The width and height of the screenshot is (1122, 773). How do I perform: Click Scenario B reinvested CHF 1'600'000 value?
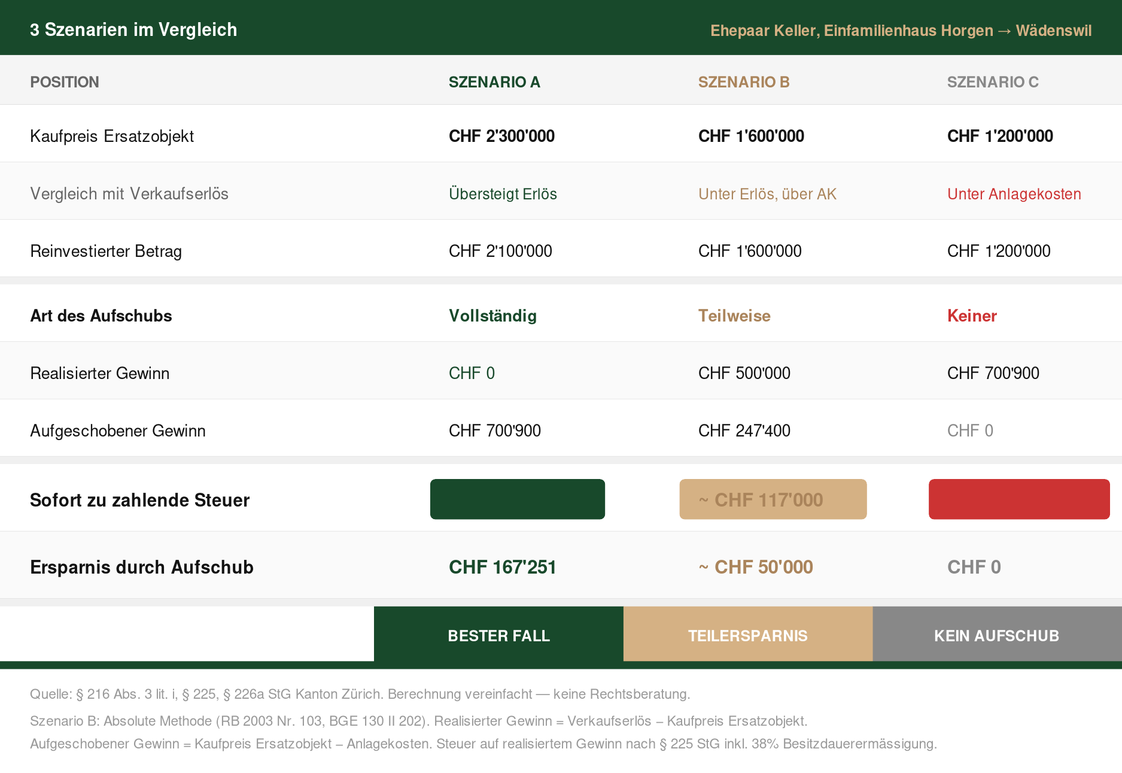750,251
